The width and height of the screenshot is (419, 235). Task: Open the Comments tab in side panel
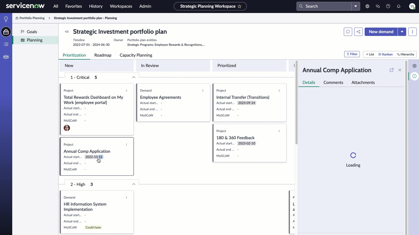click(333, 82)
